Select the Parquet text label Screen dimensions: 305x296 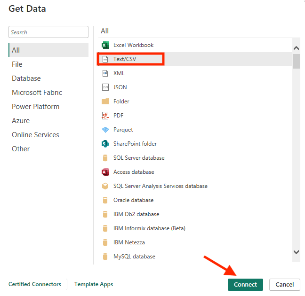123,130
